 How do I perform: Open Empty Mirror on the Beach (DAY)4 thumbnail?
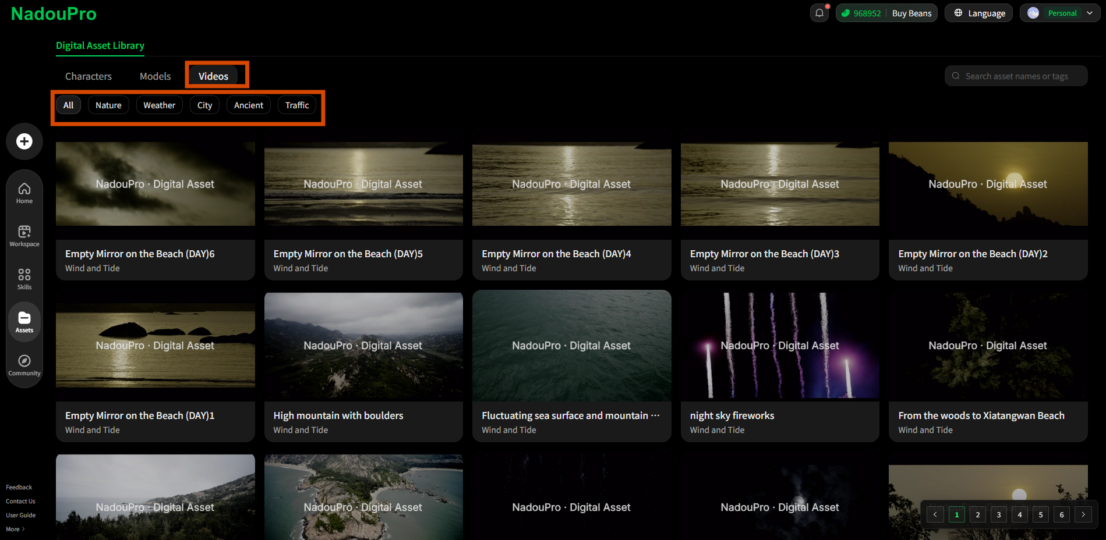tap(572, 184)
